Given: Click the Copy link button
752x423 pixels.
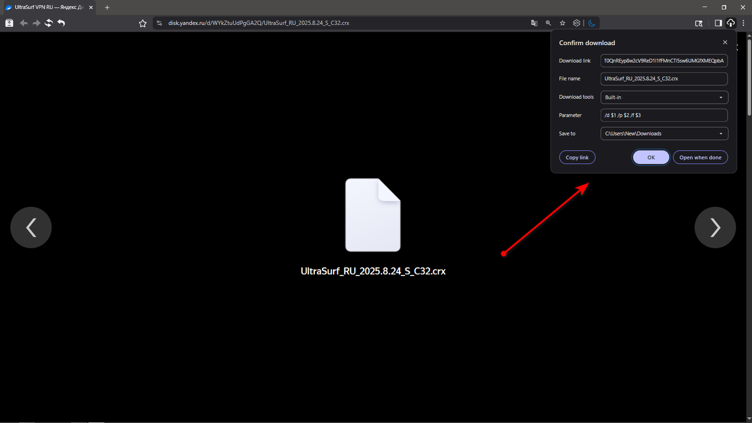Looking at the screenshot, I should (x=577, y=157).
